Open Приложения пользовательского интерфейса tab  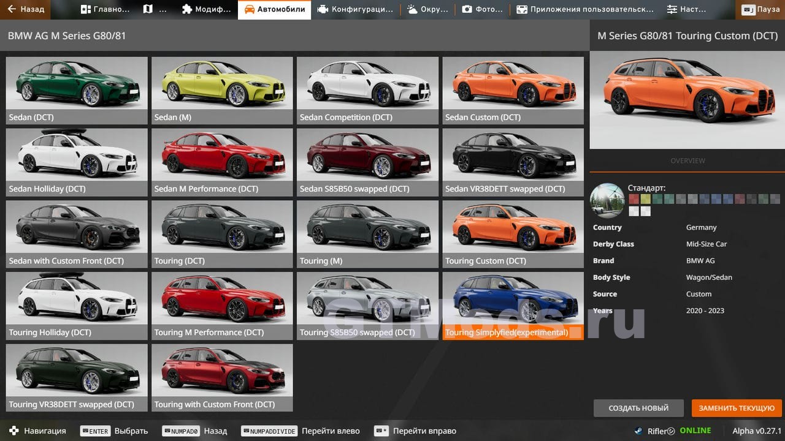pyautogui.click(x=585, y=9)
